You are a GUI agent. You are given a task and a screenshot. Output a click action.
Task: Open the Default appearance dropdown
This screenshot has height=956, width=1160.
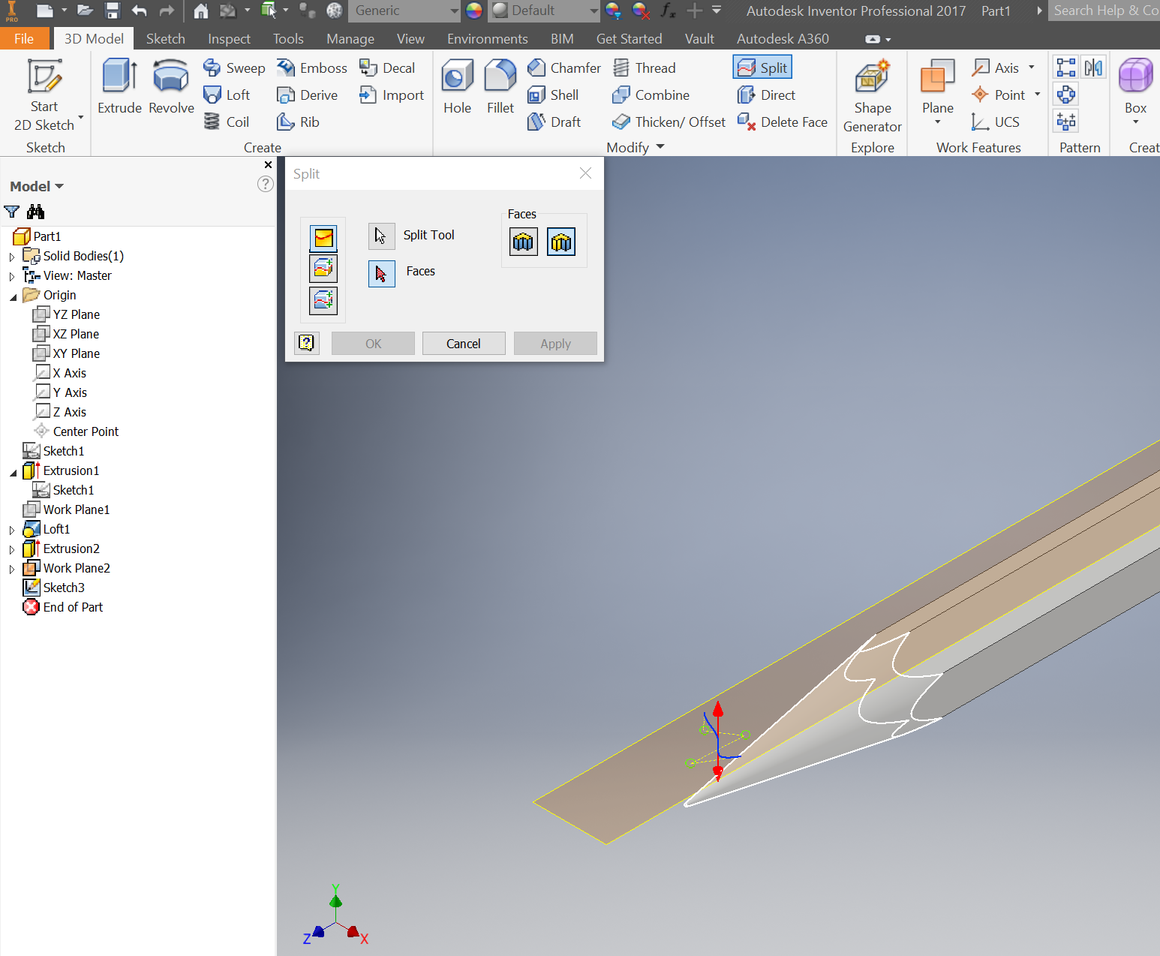point(544,11)
